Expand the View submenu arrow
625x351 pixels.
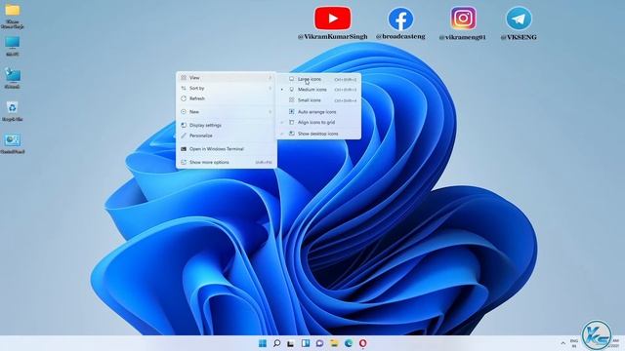coord(270,78)
